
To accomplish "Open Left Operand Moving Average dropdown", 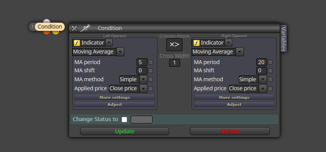I will click(x=120, y=52).
